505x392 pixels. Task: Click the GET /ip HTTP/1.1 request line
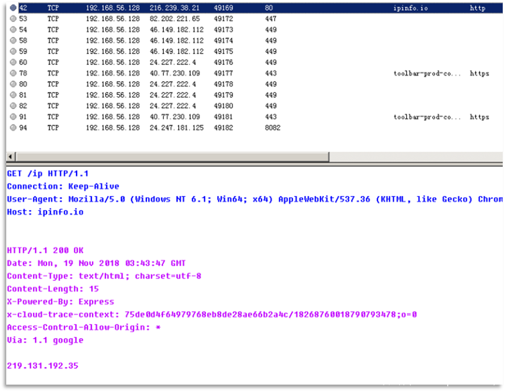(x=48, y=174)
